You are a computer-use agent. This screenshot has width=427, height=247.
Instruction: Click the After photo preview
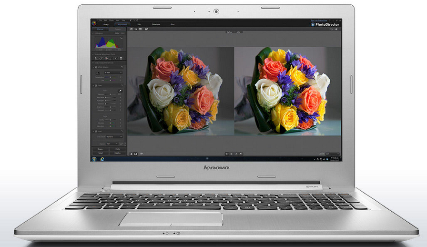pos(287,91)
